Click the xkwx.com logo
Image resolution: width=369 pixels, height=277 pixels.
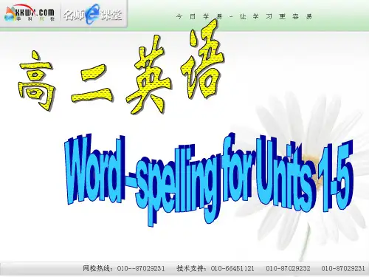pyautogui.click(x=30, y=14)
